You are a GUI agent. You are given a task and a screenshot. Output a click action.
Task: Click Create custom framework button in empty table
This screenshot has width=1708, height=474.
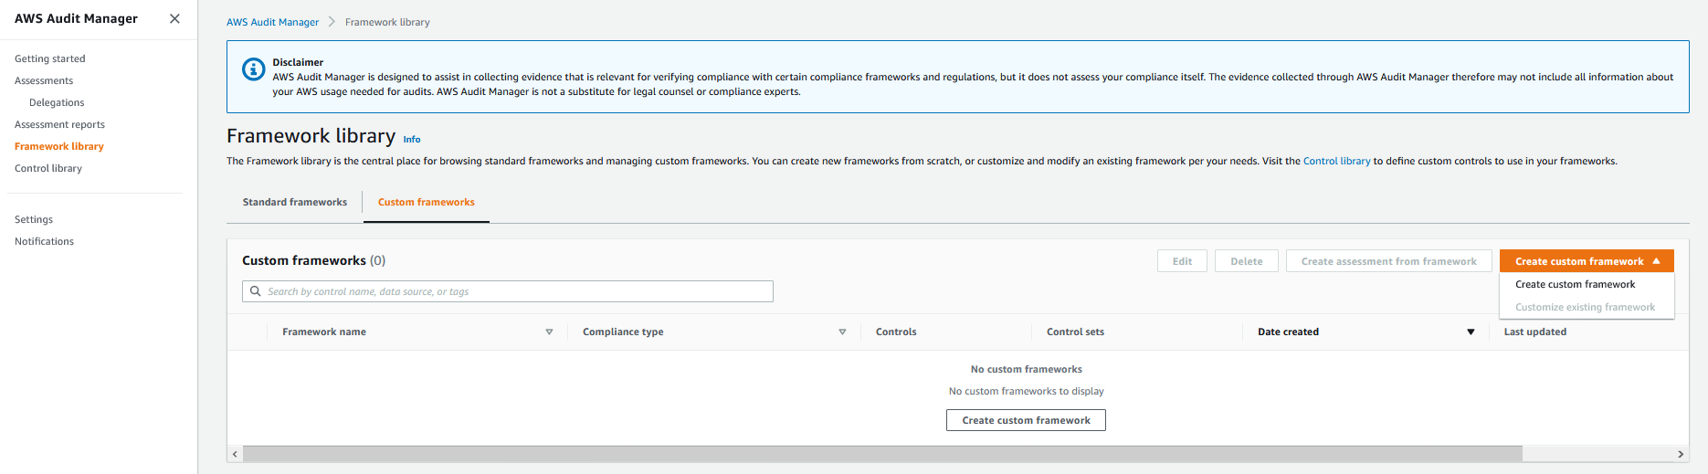pyautogui.click(x=1026, y=420)
